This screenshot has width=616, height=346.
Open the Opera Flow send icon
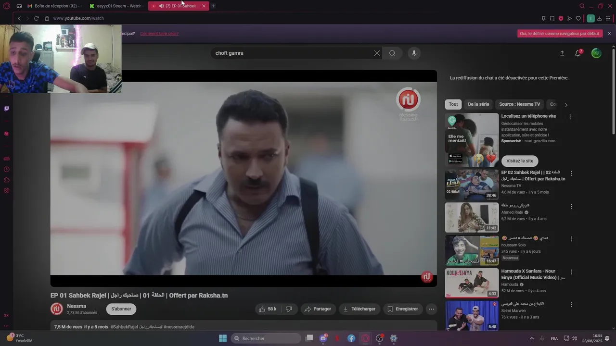(x=569, y=18)
